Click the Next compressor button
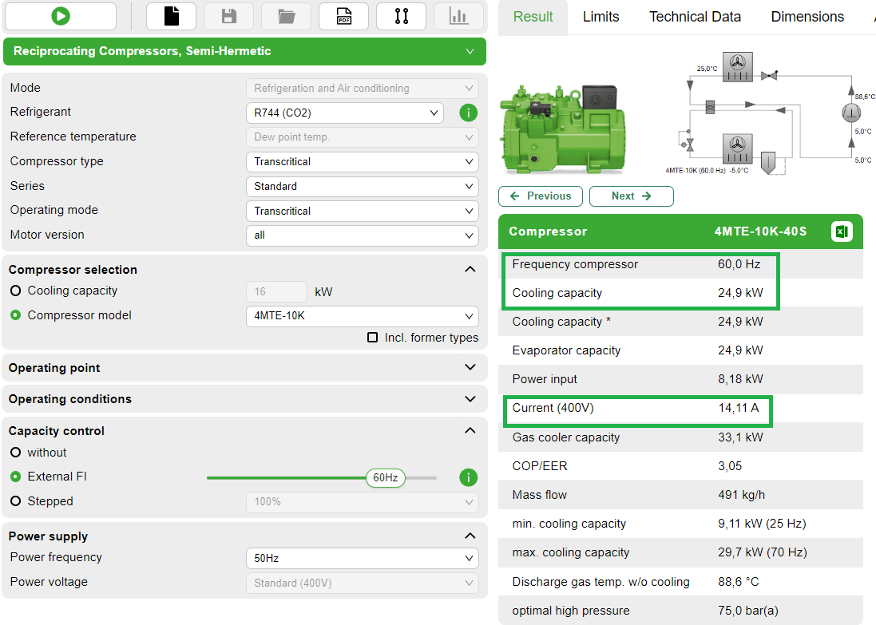Viewport: 876px width, 625px height. [x=631, y=196]
